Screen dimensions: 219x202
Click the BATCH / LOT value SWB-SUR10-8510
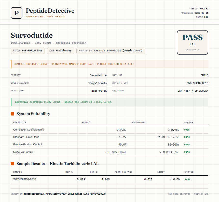click(198, 83)
